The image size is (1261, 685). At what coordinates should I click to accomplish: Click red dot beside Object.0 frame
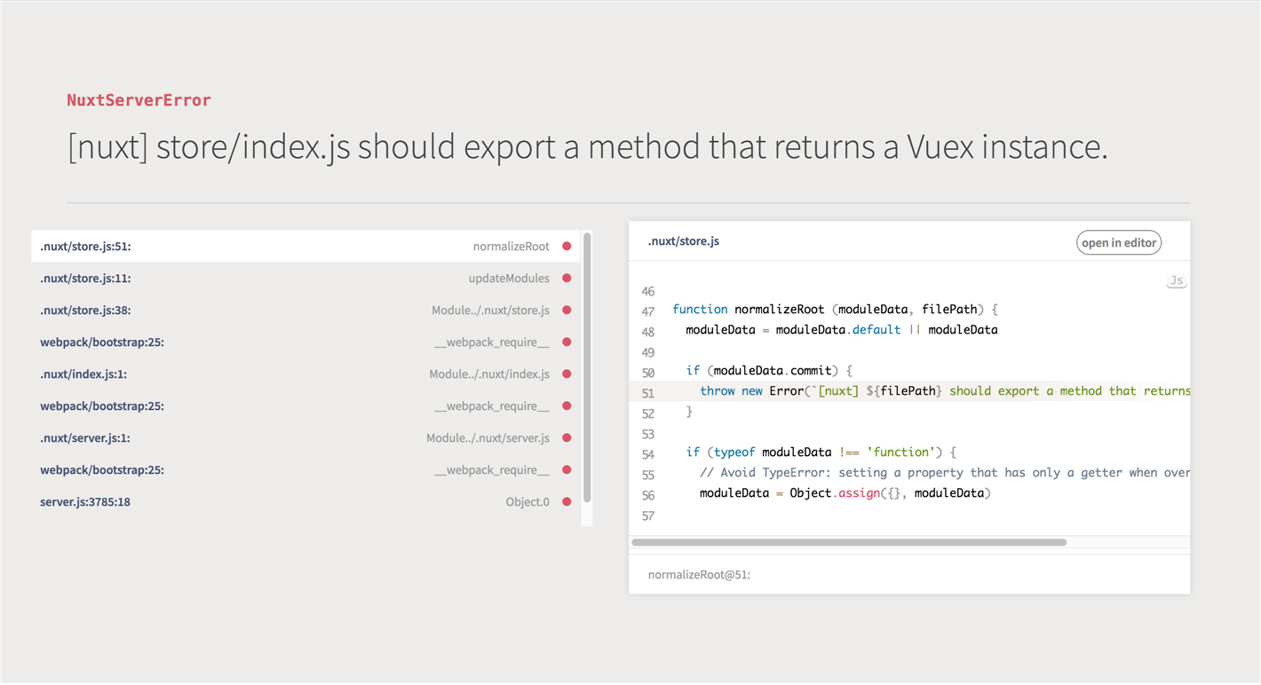coord(567,502)
